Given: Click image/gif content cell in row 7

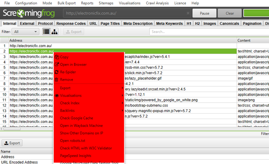Looking at the screenshot, I should click(253, 78).
